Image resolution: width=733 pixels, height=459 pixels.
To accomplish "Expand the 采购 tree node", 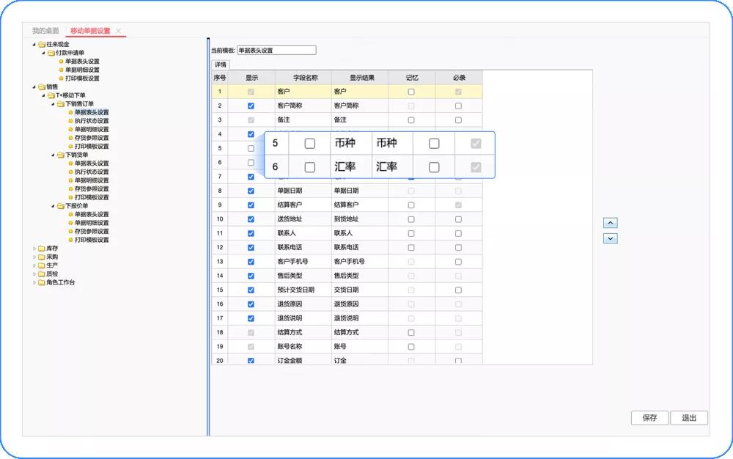I will click(x=34, y=257).
